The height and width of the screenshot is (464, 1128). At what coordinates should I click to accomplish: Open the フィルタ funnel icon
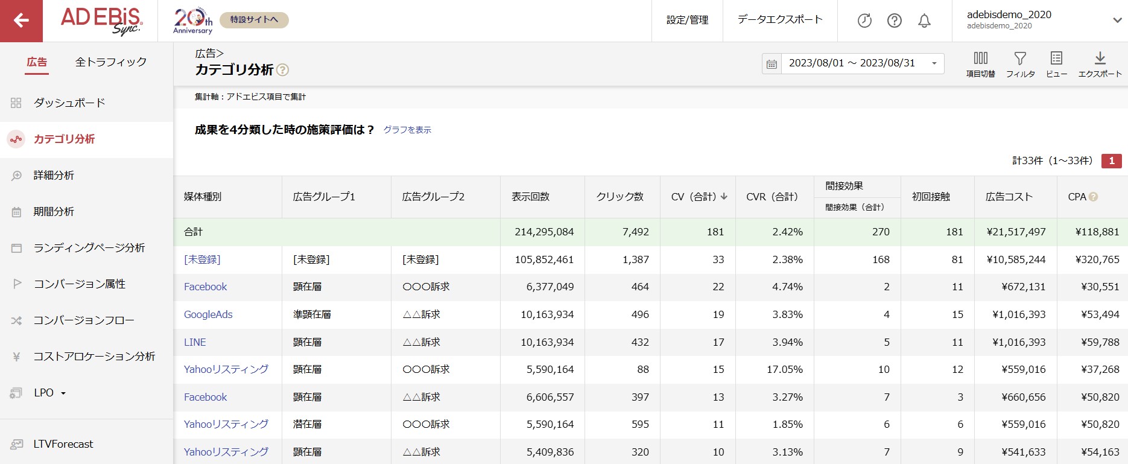(x=1020, y=58)
